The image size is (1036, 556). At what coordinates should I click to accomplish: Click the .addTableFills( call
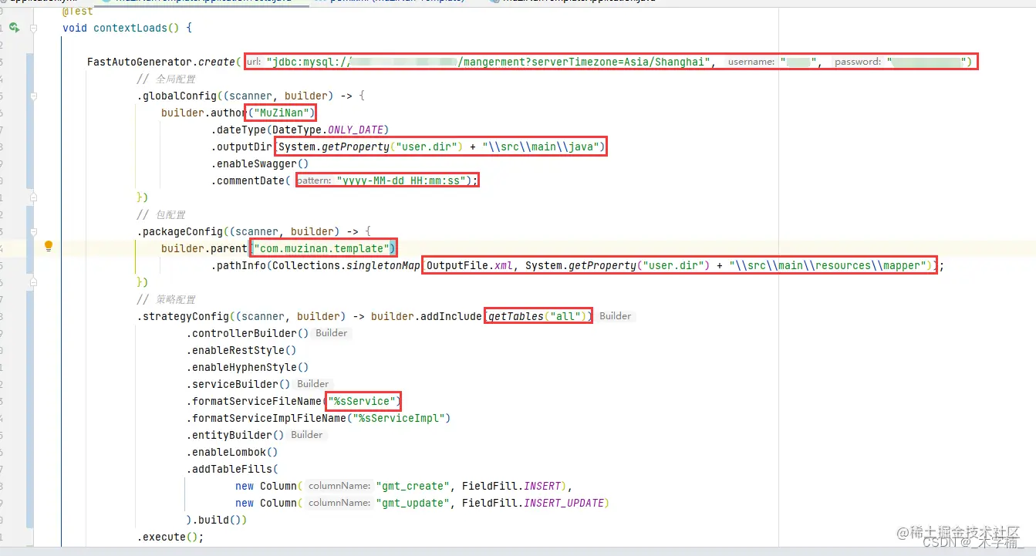(231, 469)
